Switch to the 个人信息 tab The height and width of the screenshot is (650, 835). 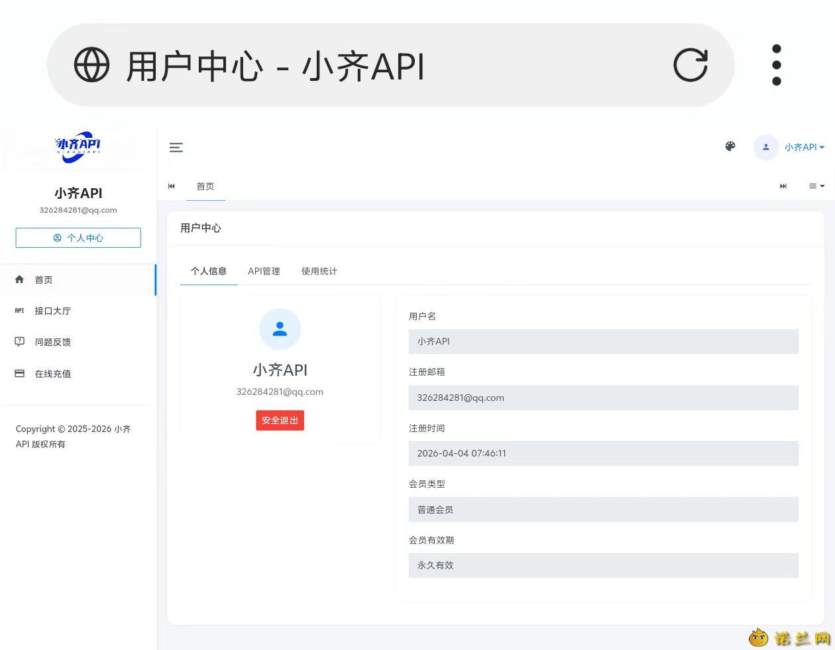(x=209, y=271)
